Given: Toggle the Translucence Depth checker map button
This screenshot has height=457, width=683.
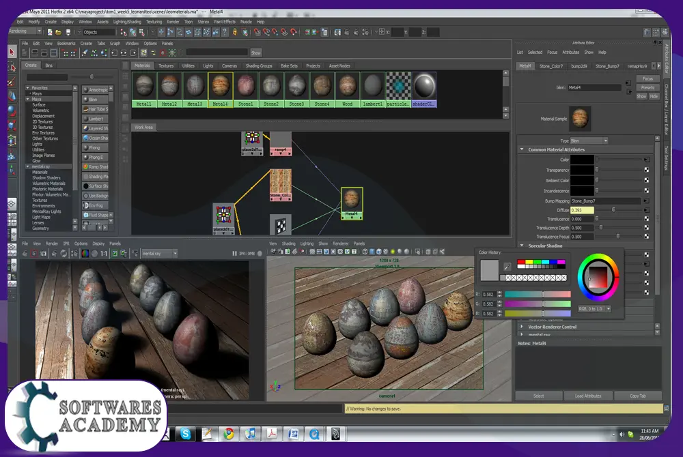Looking at the screenshot, I should click(646, 227).
